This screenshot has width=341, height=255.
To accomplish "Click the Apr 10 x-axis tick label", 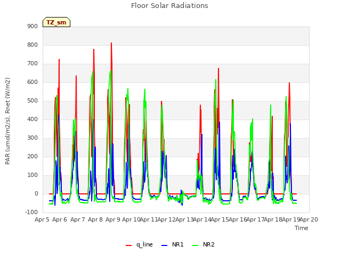I will click(131, 219).
